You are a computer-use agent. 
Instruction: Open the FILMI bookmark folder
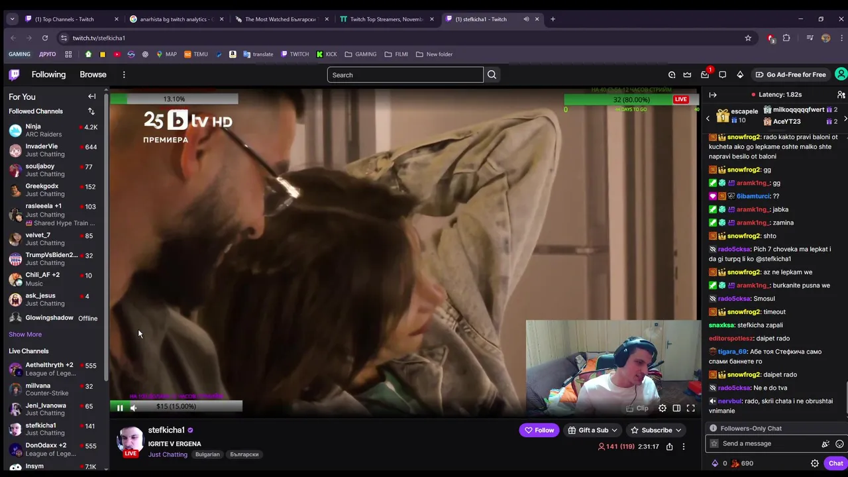click(396, 54)
